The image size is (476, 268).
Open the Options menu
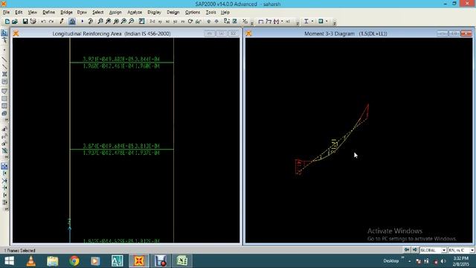click(193, 12)
